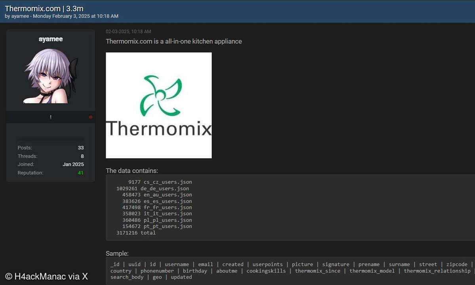Click the Posts count 33

[x=81, y=148]
